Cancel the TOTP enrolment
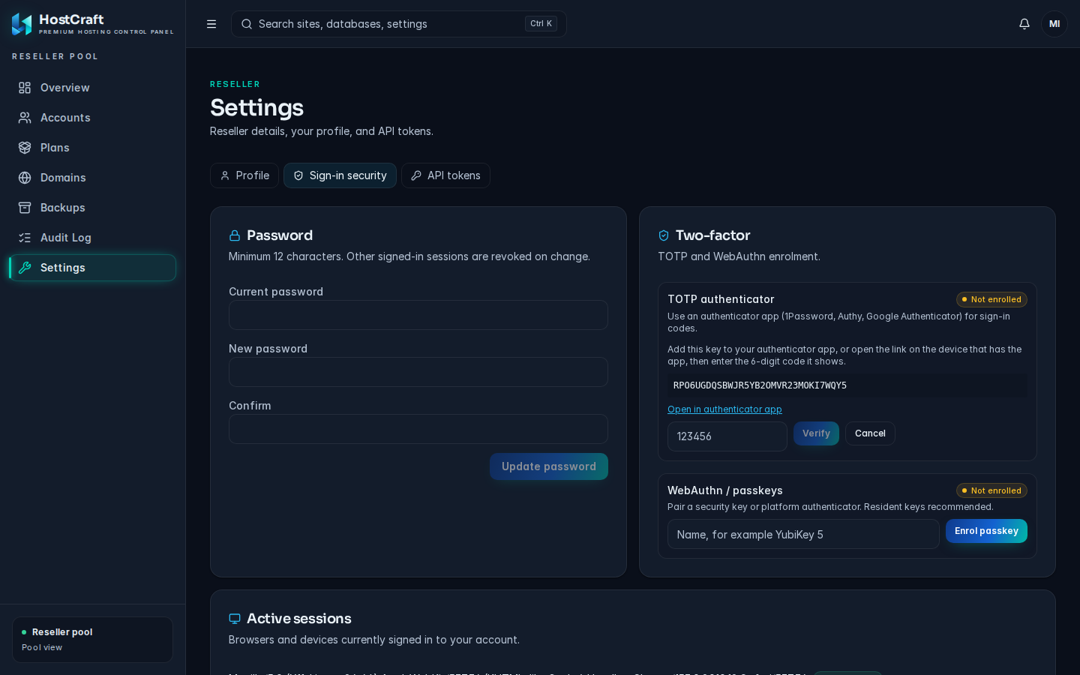The height and width of the screenshot is (675, 1080). tap(870, 433)
